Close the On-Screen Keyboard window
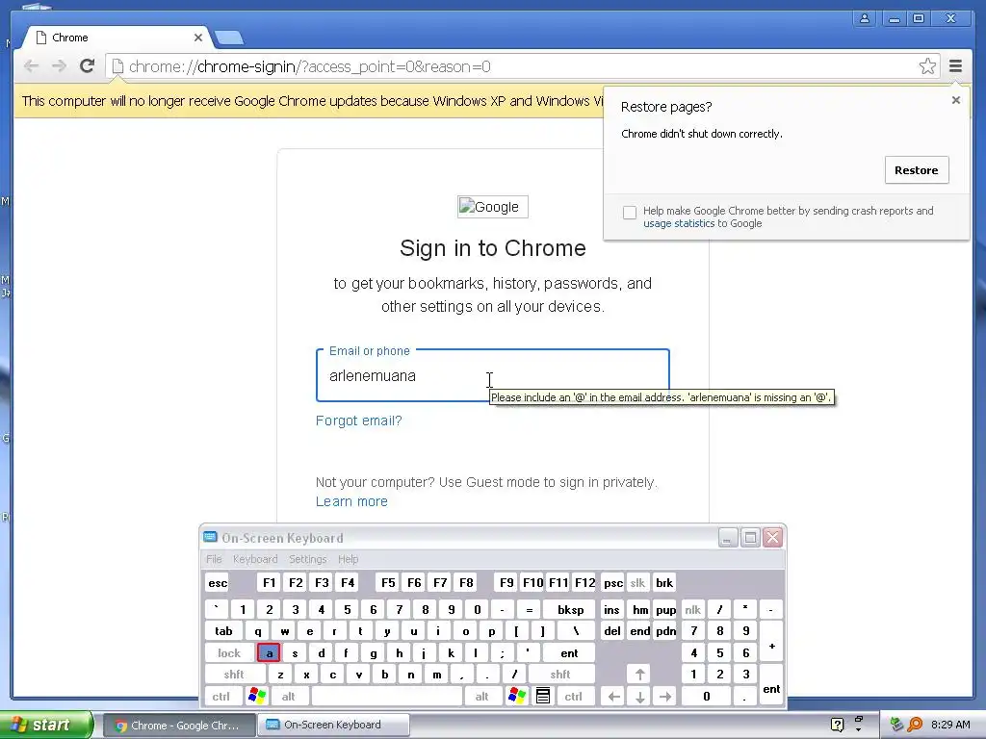Screen dimensions: 986x739 [773, 538]
